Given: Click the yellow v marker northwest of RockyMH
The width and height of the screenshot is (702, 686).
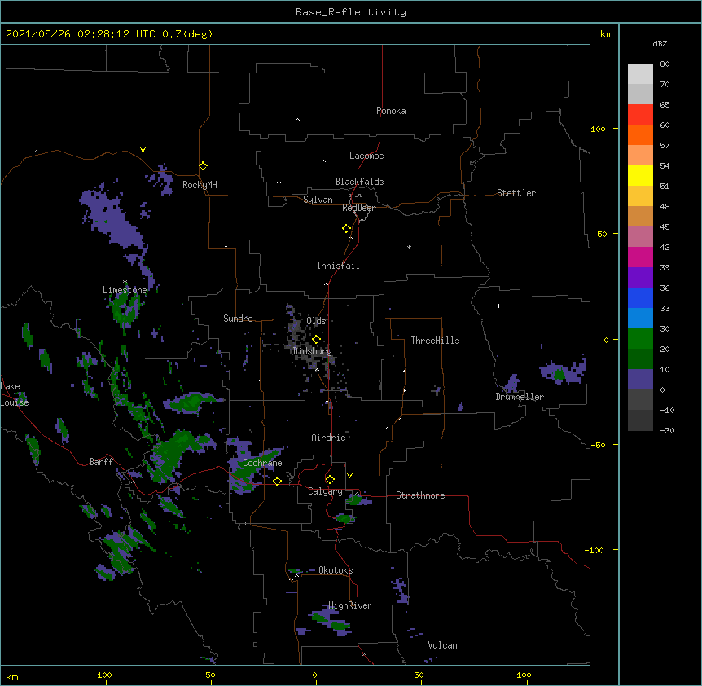Looking at the screenshot, I should pyautogui.click(x=143, y=150).
